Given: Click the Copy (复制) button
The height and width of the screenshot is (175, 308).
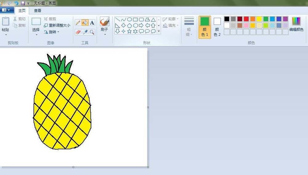Looking at the screenshot, I should point(19,25).
